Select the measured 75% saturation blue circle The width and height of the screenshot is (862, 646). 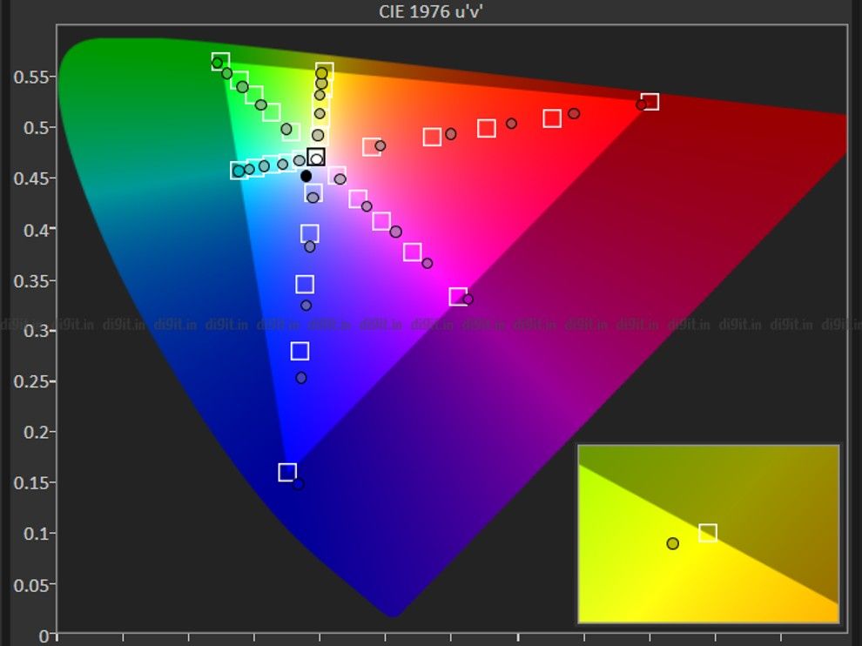point(300,378)
